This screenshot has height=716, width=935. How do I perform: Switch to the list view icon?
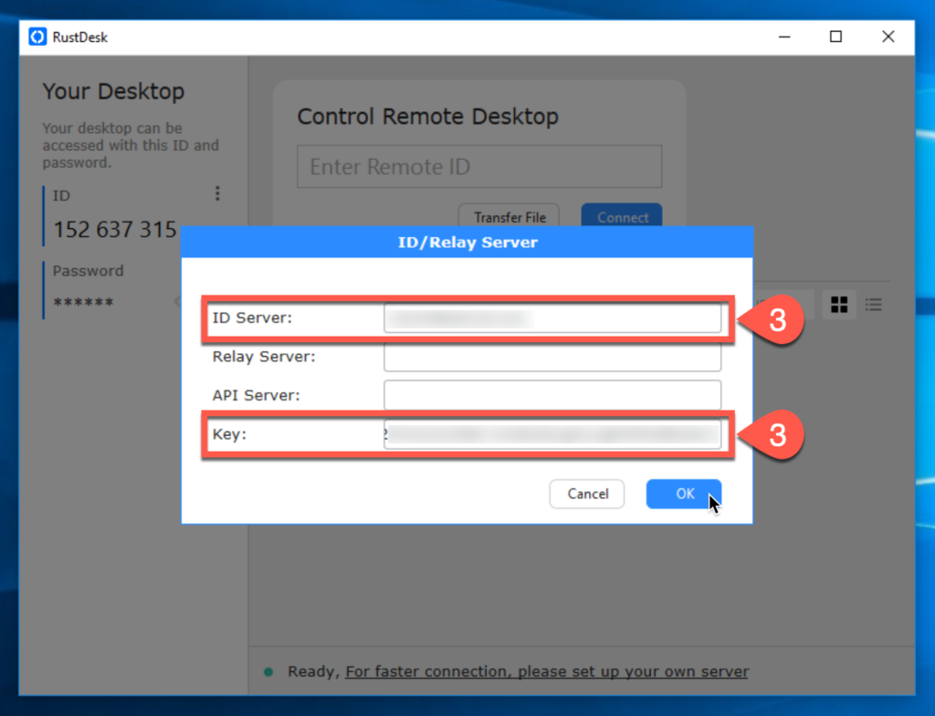tap(874, 305)
